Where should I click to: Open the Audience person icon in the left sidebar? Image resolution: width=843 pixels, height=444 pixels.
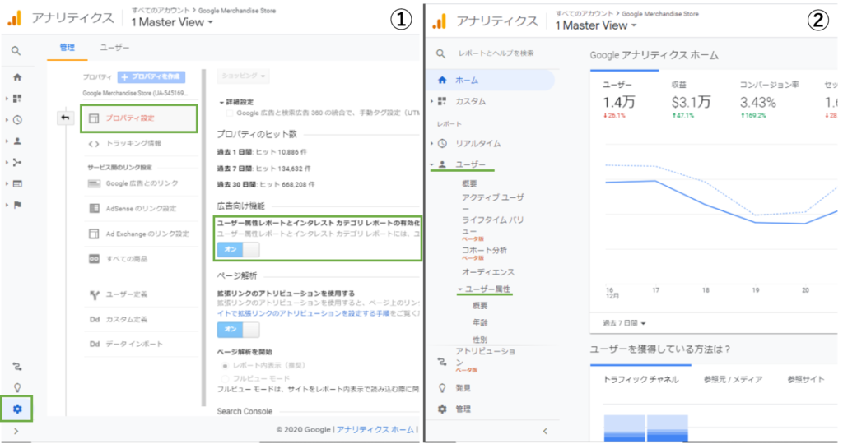[17, 141]
